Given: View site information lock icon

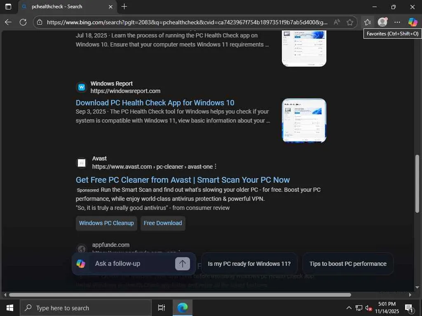Looking at the screenshot, I should coord(40,22).
